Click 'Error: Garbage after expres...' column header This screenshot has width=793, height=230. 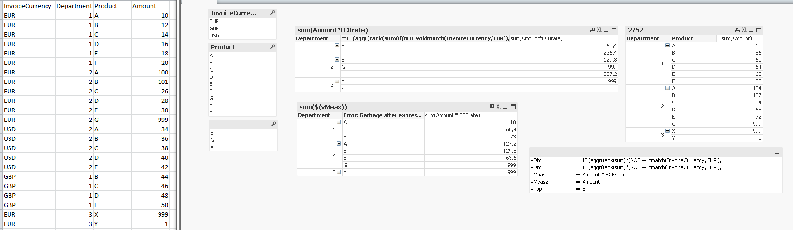click(383, 115)
